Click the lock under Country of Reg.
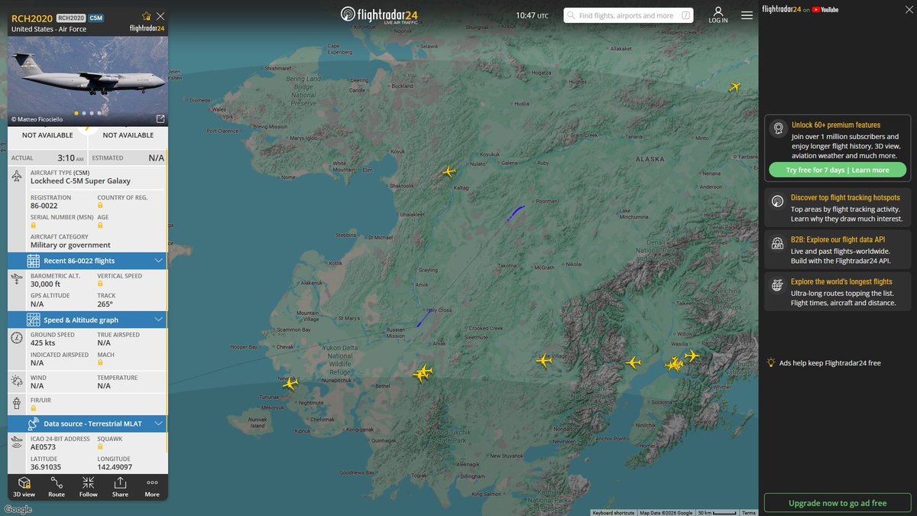917x516 pixels. click(x=100, y=206)
